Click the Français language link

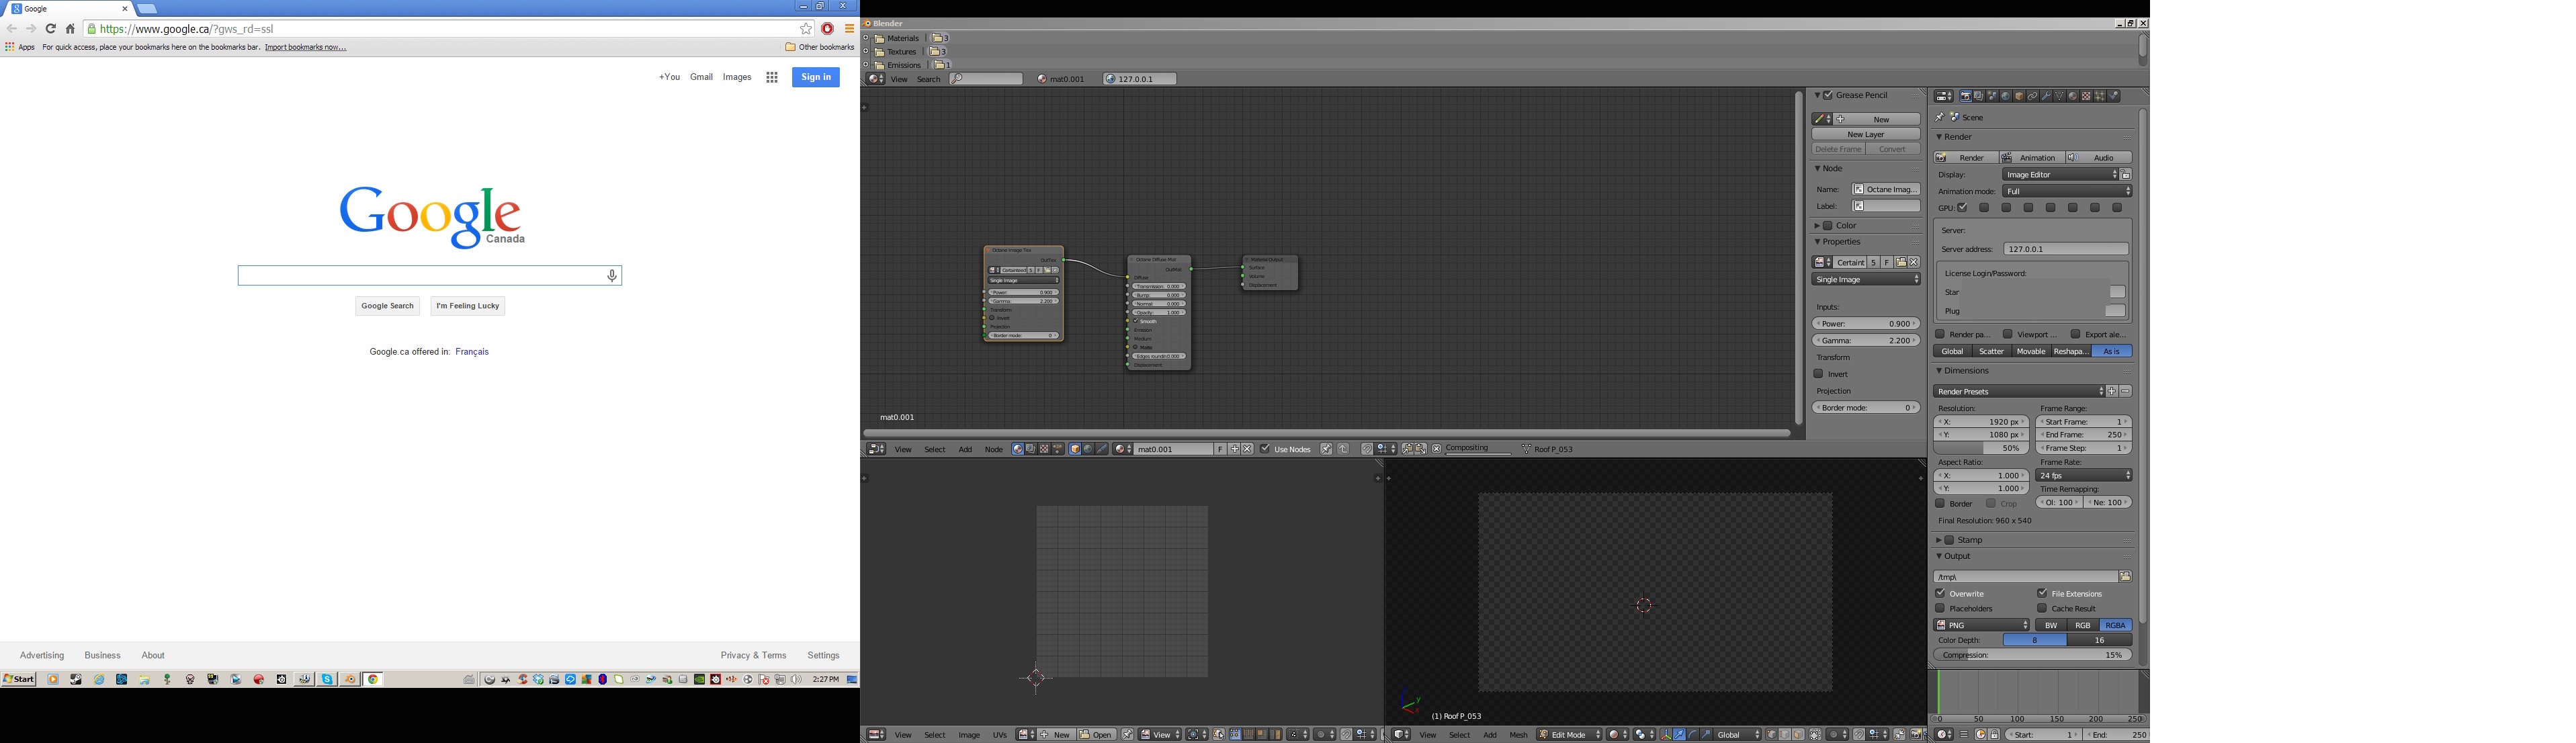point(472,352)
